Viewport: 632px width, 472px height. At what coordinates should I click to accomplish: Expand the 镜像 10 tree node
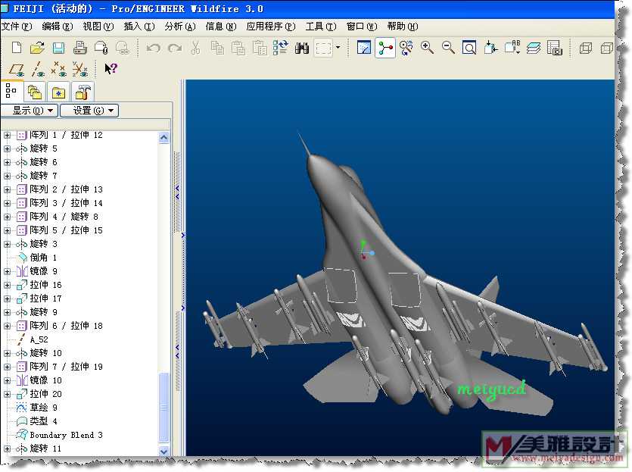8,380
